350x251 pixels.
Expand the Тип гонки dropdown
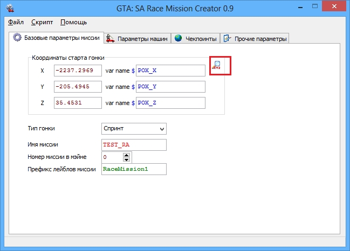coord(162,129)
